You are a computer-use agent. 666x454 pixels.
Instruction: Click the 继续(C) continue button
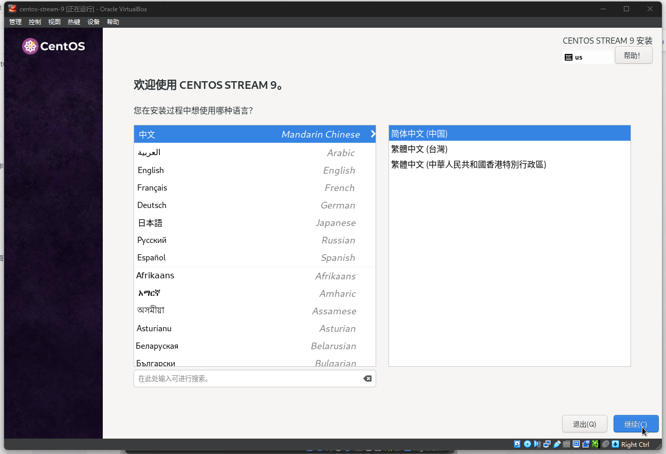[x=636, y=424]
